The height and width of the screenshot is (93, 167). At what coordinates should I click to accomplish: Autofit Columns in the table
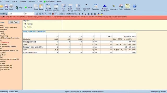pos(48,7)
